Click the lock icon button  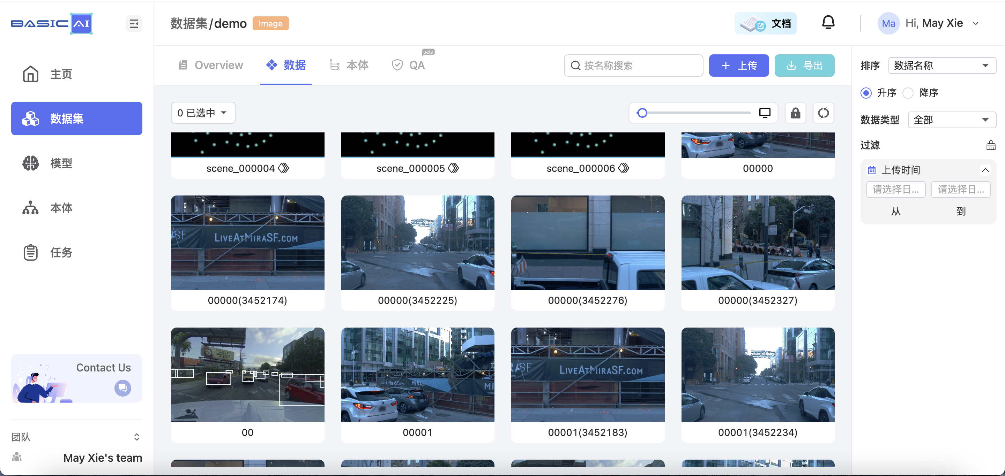click(795, 113)
